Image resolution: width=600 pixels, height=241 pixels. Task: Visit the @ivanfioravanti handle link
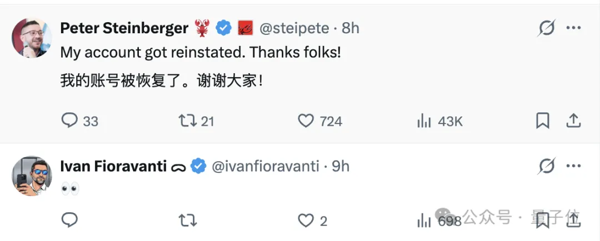[266, 166]
